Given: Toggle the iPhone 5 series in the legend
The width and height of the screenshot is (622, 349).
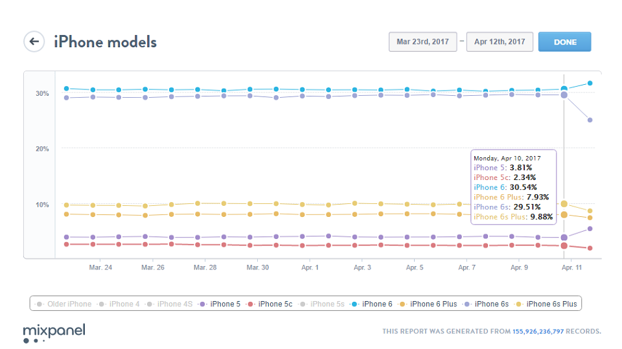Looking at the screenshot, I should coord(220,304).
